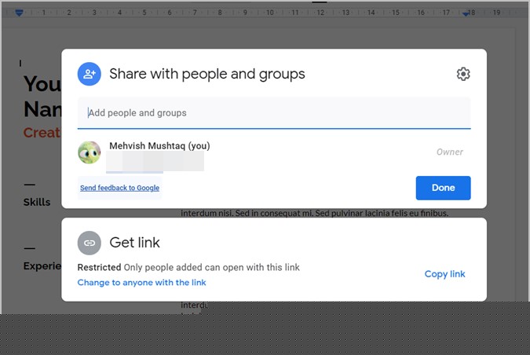The image size is (530, 355).
Task: Click the grey chain link icon
Action: coord(90,243)
